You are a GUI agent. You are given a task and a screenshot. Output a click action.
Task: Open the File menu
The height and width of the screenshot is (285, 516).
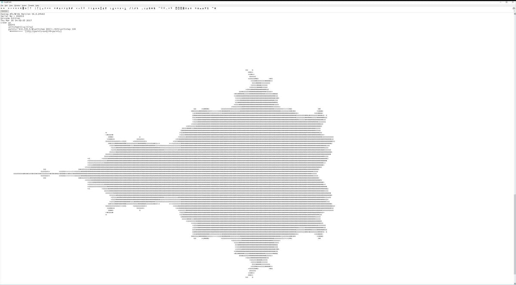coord(2,5)
